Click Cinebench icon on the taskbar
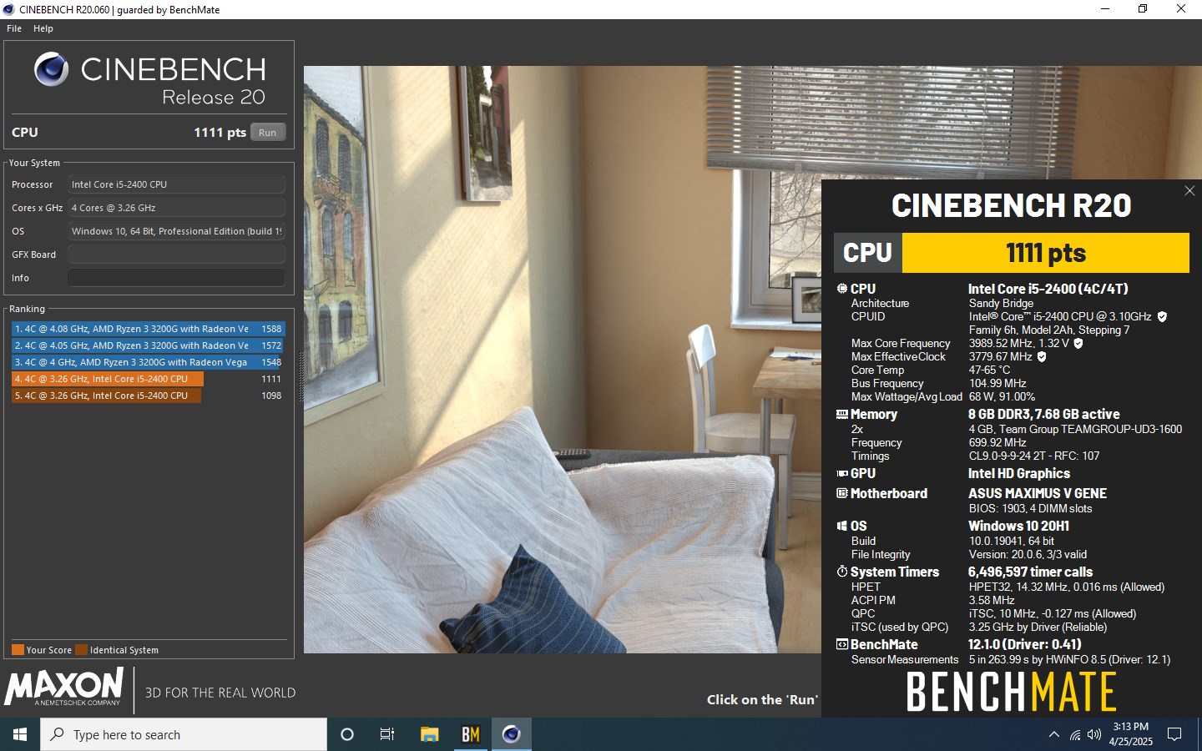The height and width of the screenshot is (751, 1202). 512,734
